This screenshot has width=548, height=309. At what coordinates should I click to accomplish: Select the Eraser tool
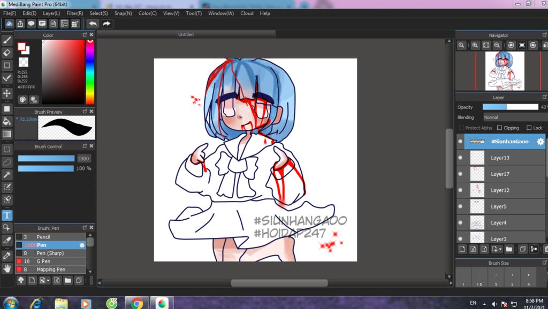pyautogui.click(x=6, y=53)
